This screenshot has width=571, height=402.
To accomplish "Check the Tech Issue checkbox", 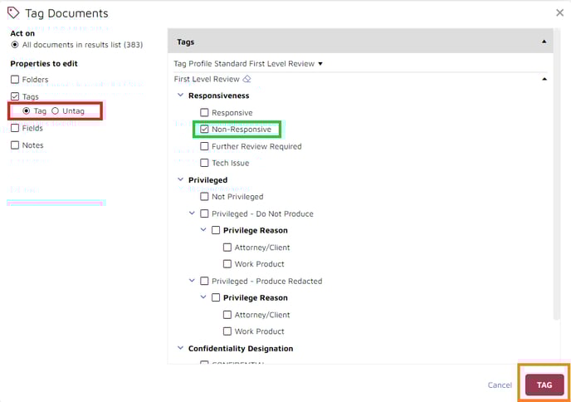I will coord(204,163).
